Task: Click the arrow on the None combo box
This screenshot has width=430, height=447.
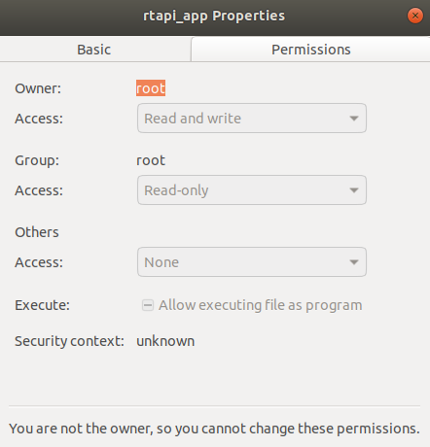Action: click(354, 262)
